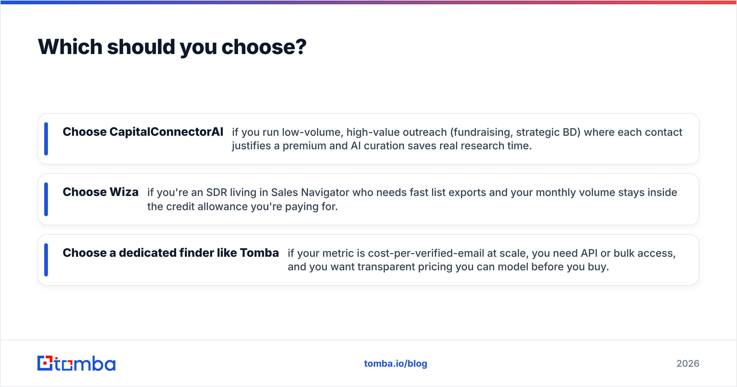Click the tomba wordmark text in the footer

click(x=85, y=363)
